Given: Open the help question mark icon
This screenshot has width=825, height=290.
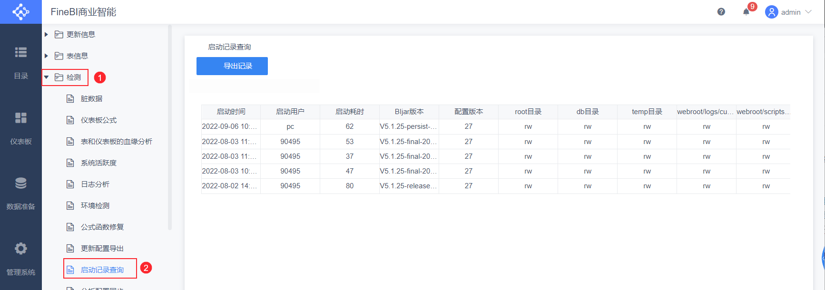Looking at the screenshot, I should [x=721, y=12].
